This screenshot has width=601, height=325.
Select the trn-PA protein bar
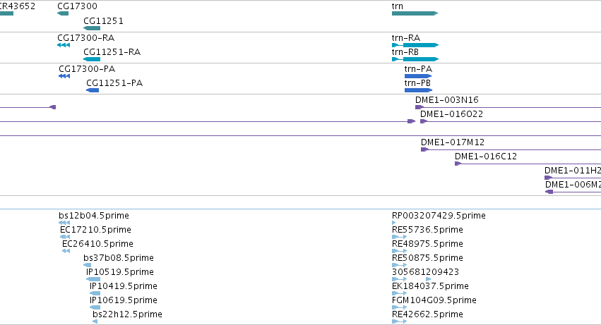(418, 76)
